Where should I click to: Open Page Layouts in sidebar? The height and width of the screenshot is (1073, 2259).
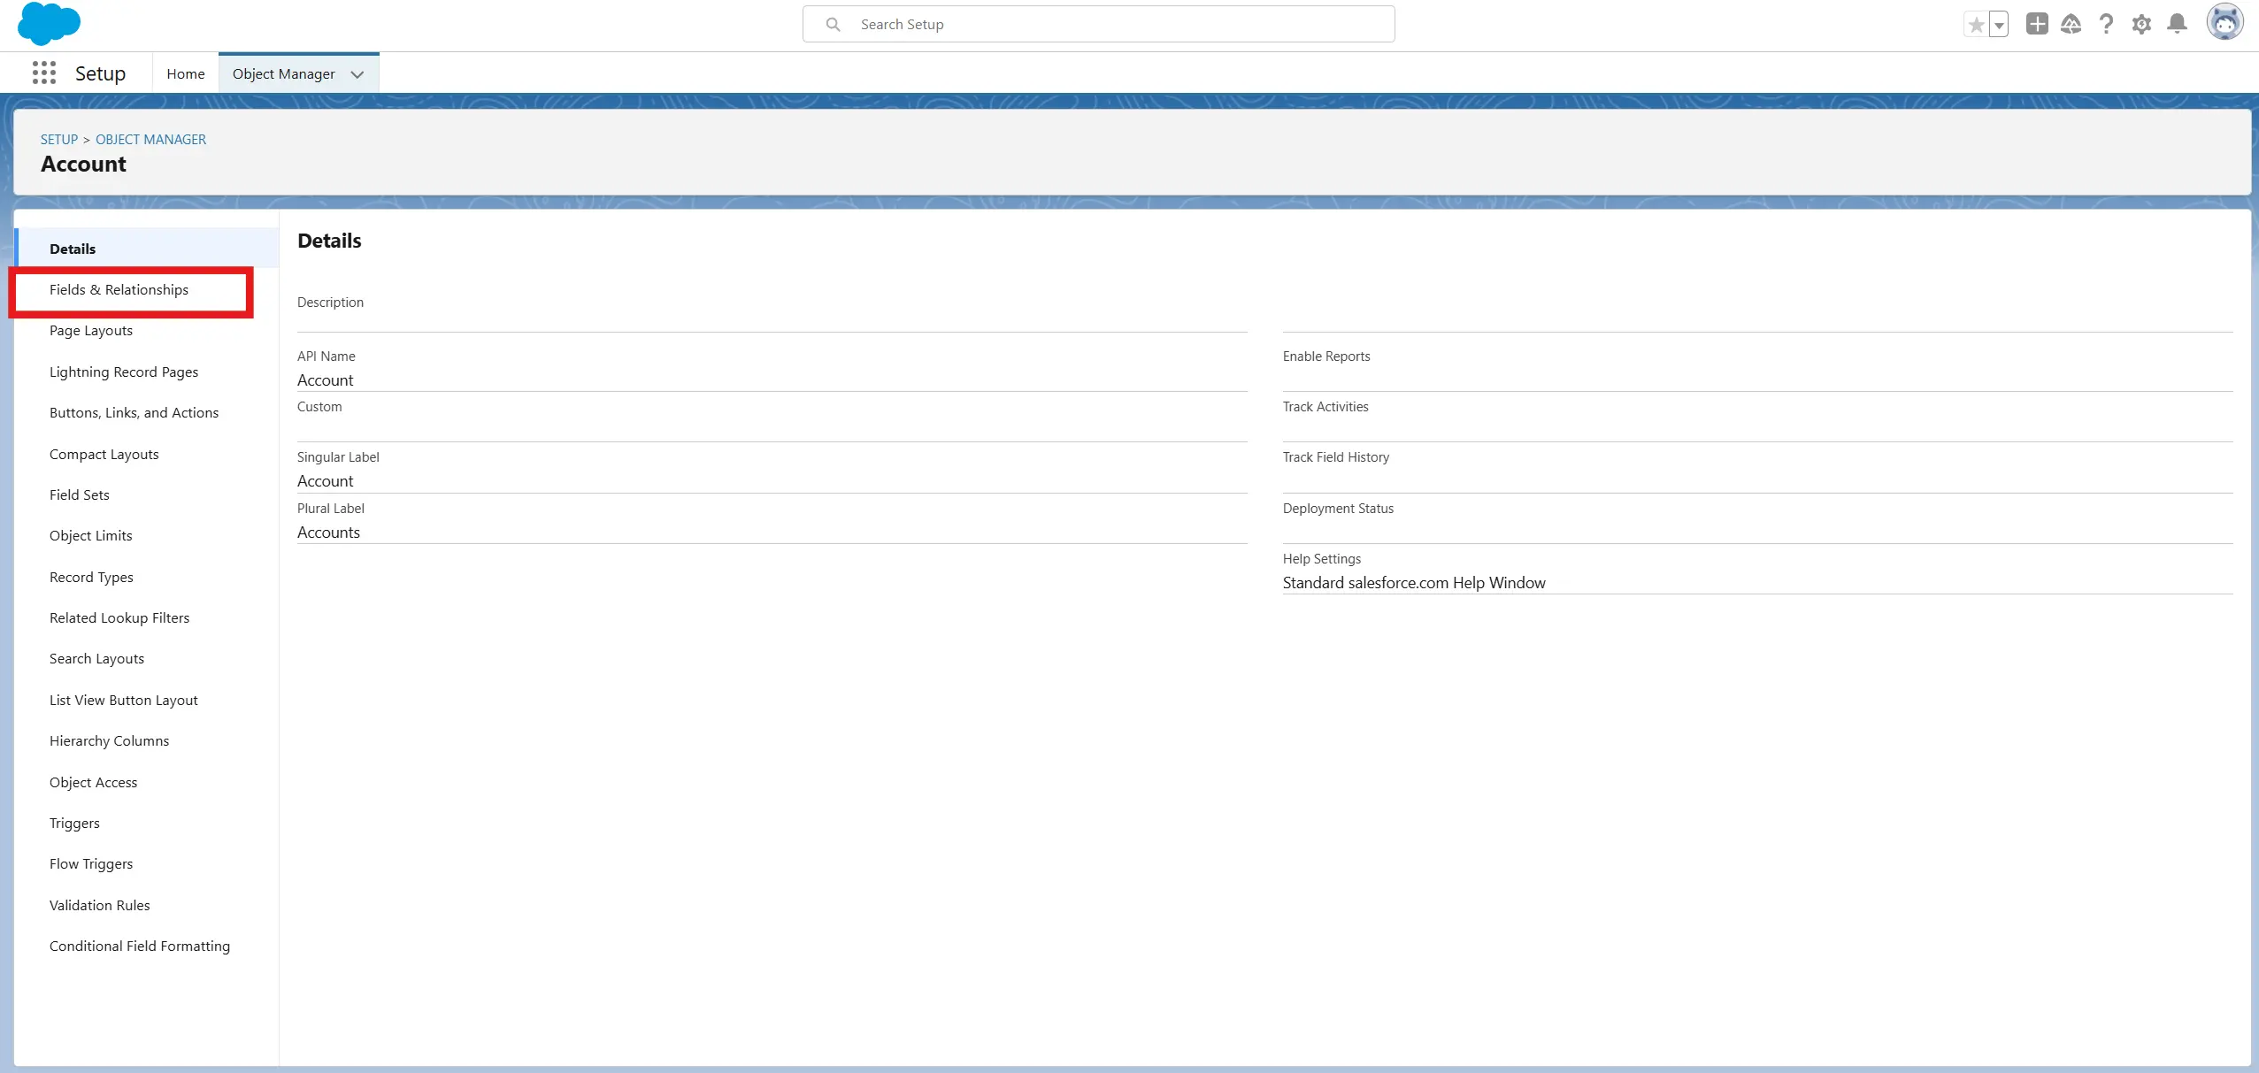pyautogui.click(x=91, y=331)
